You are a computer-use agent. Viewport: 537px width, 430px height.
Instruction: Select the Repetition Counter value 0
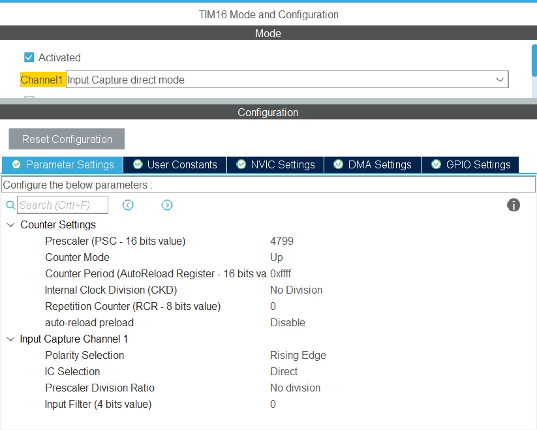pyautogui.click(x=273, y=306)
